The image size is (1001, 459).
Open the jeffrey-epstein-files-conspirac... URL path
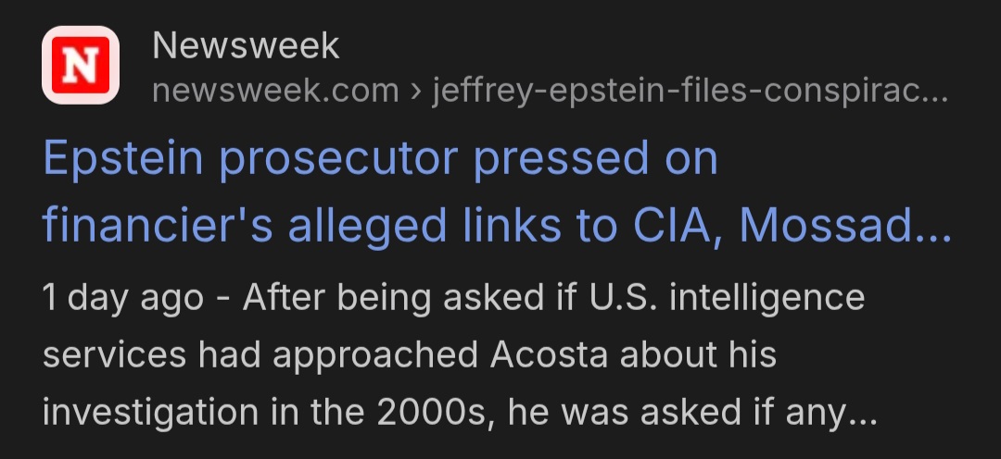pyautogui.click(x=691, y=92)
